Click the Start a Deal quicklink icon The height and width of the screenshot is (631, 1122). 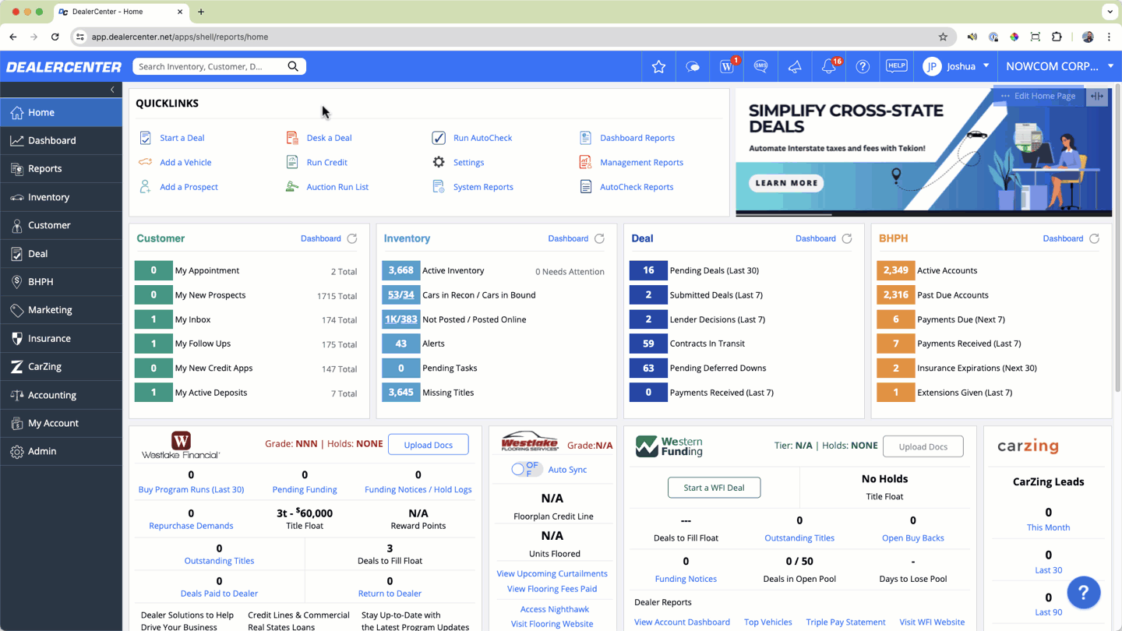click(146, 138)
